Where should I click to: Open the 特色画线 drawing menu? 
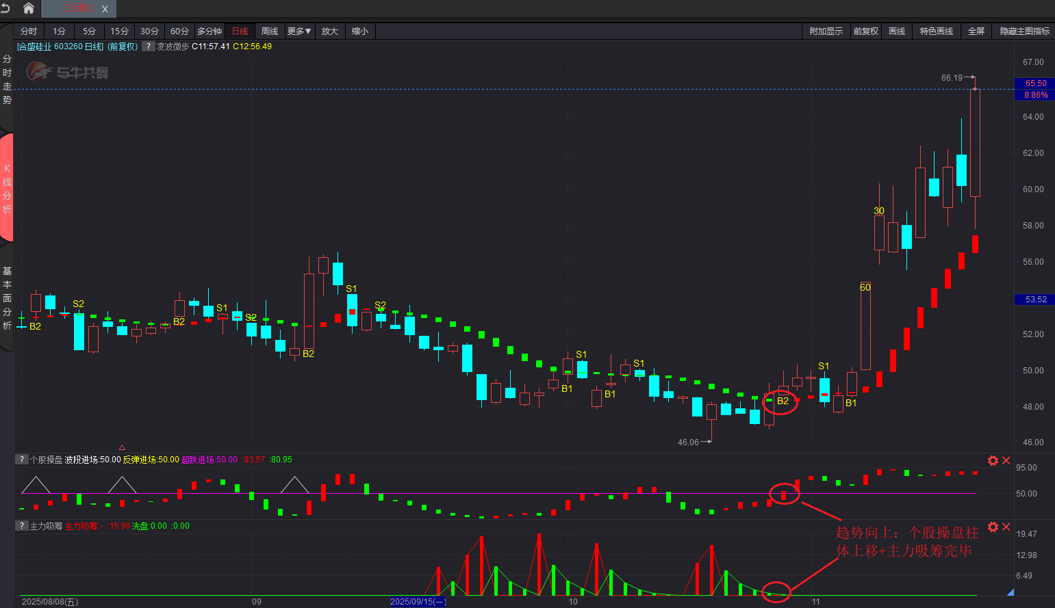936,31
